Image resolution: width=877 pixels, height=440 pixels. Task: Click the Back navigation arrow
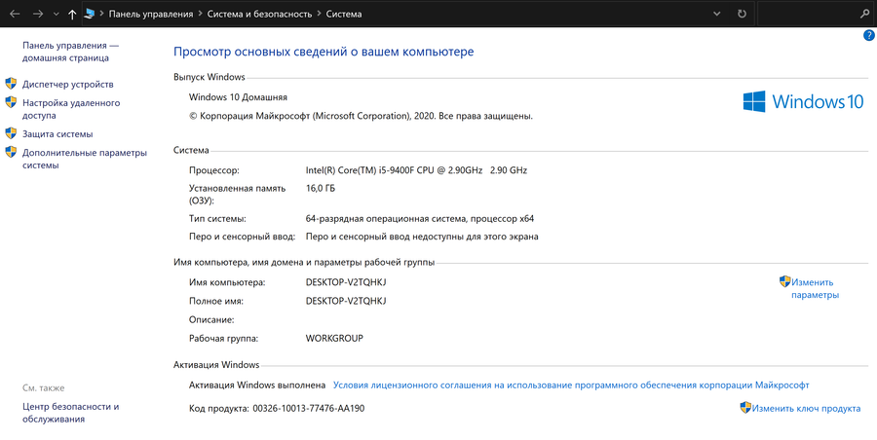pos(15,15)
